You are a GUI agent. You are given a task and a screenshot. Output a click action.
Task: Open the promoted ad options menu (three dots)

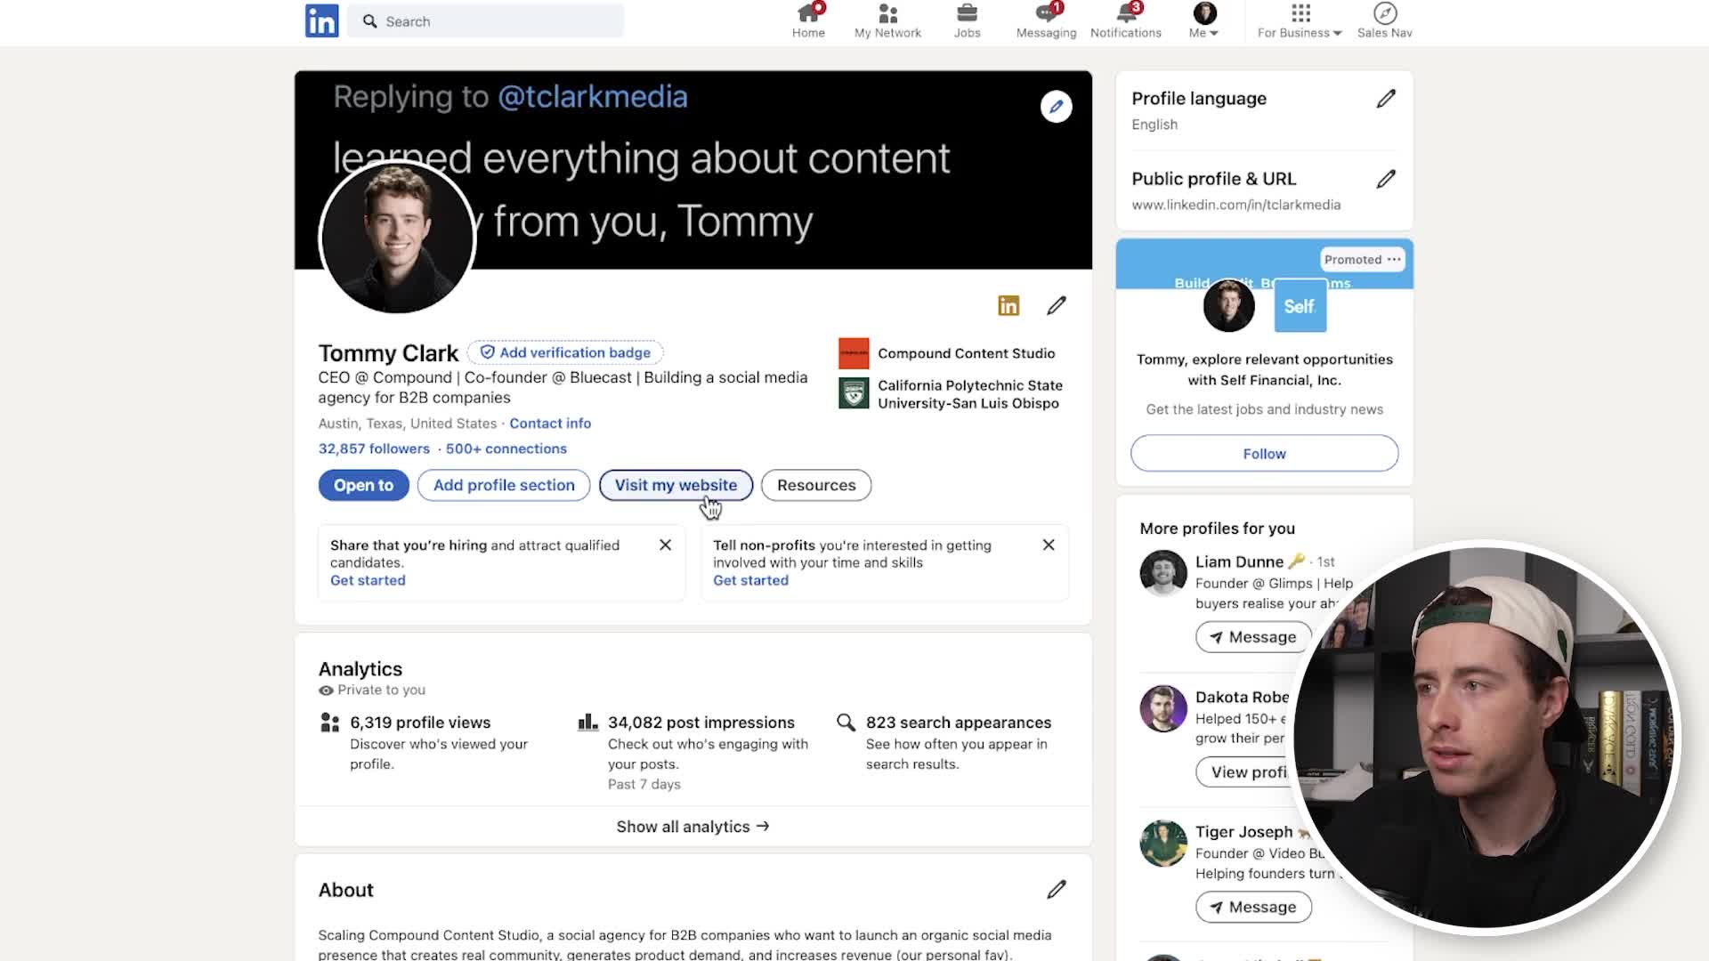point(1394,260)
